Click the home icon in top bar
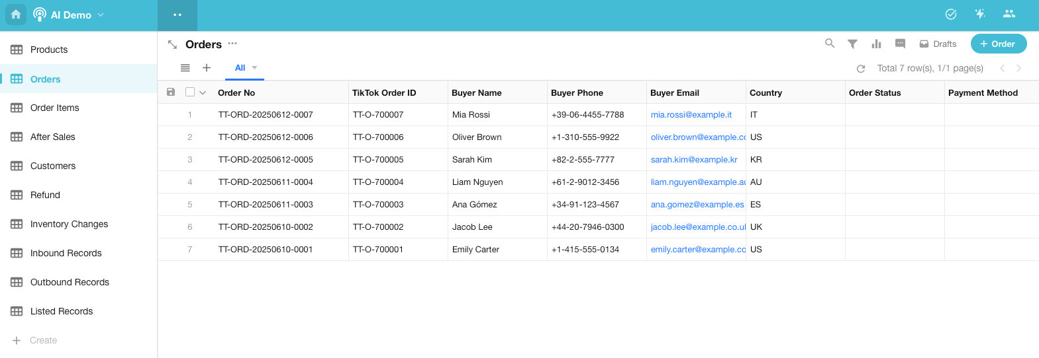 click(x=16, y=15)
